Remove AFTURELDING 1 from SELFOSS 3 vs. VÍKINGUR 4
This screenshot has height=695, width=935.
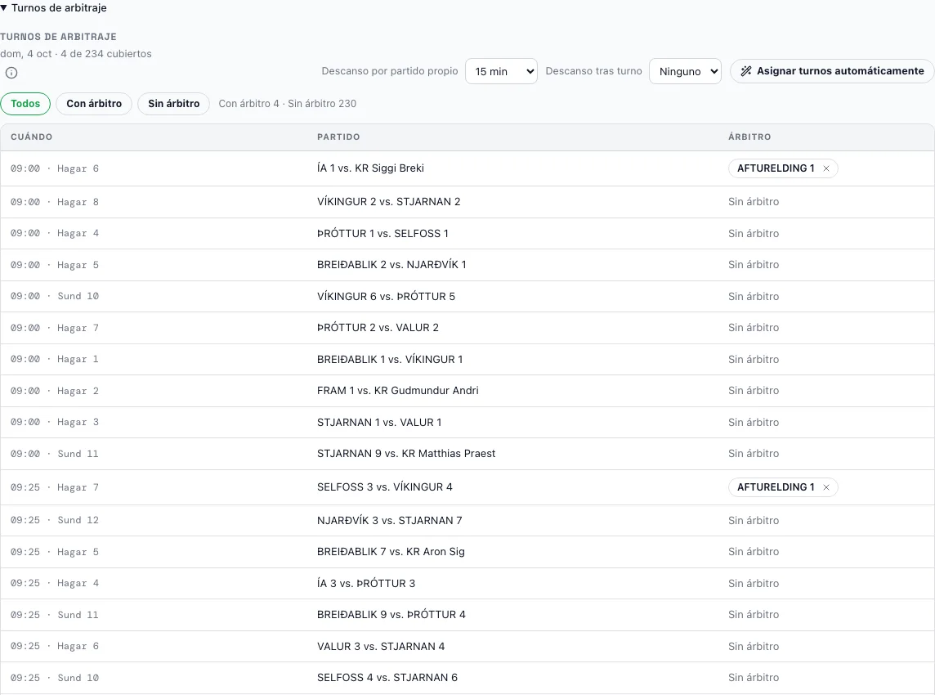point(825,487)
